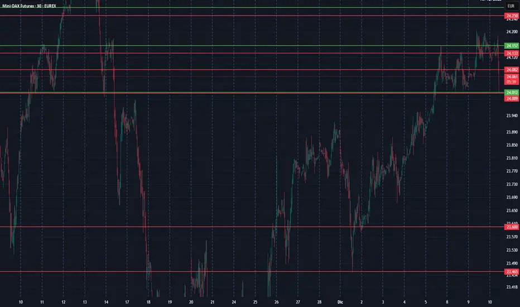
Task: Click the 24.200 price scale tick
Action: pos(511,32)
